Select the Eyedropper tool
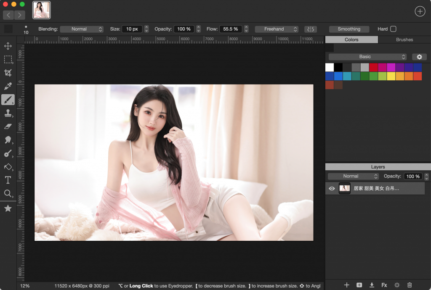 [x=8, y=87]
